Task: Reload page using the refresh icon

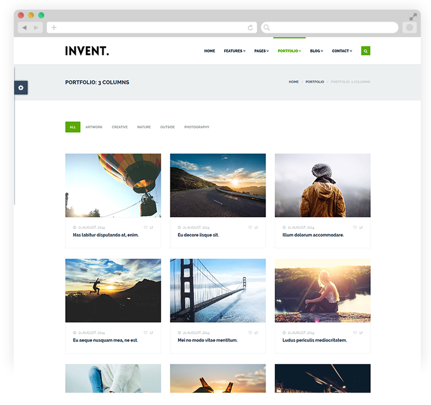Action: [250, 27]
